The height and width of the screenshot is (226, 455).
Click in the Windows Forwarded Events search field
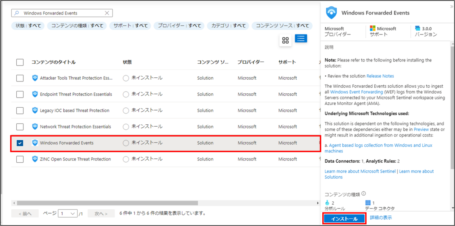pos(63,13)
